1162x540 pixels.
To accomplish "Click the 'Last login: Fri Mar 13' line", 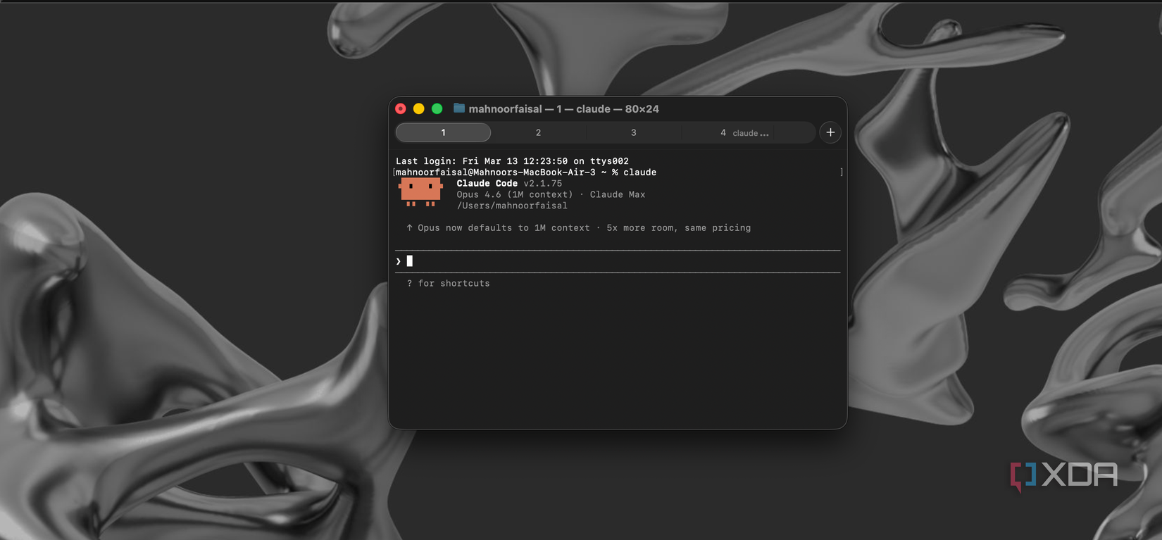I will click(512, 161).
